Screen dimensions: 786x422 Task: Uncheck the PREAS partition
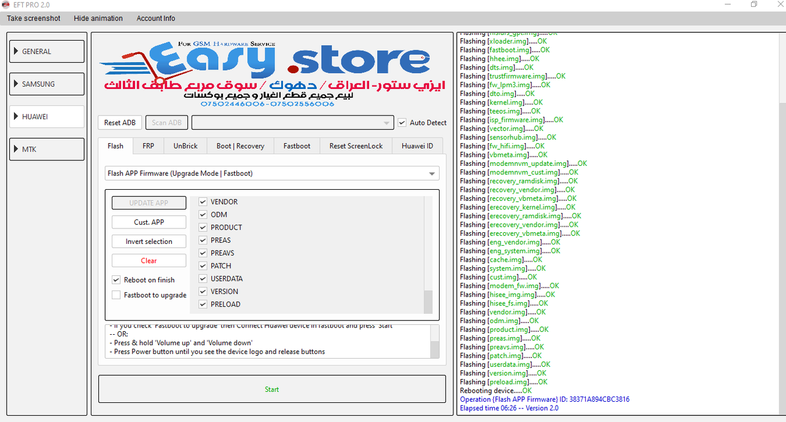[203, 240]
